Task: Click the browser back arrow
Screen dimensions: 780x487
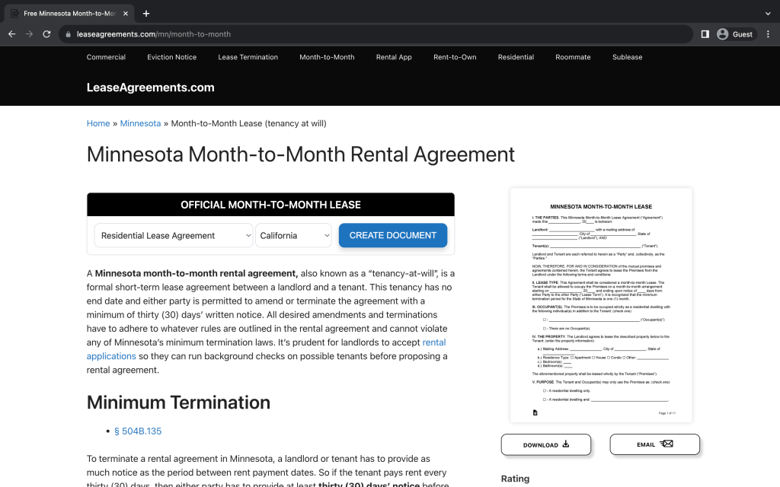Action: [x=11, y=34]
